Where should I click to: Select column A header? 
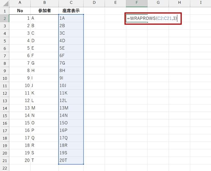coord(20,3)
